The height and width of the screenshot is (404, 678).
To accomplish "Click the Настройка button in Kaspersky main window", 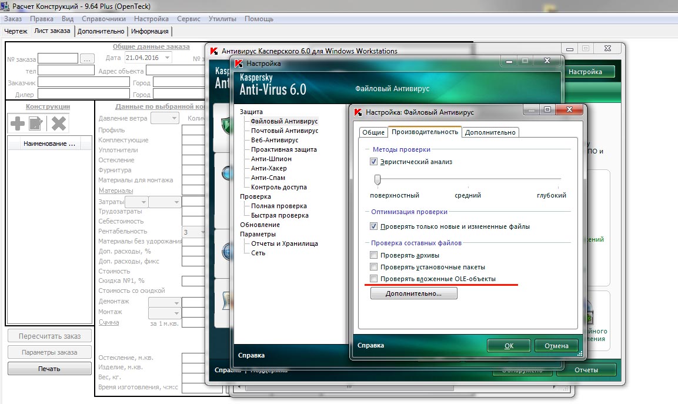I will click(589, 72).
